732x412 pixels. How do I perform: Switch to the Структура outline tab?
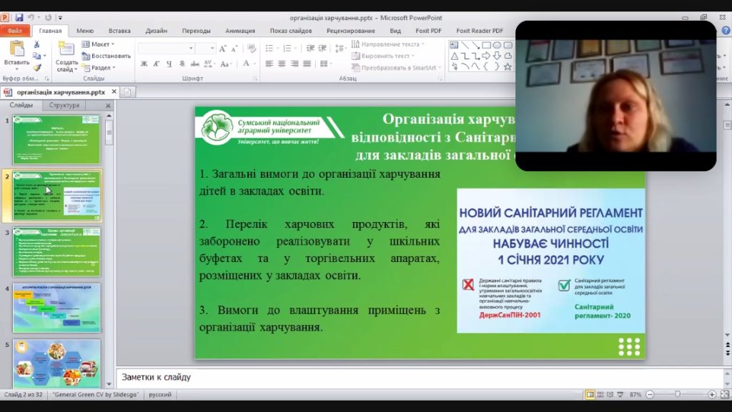[64, 106]
